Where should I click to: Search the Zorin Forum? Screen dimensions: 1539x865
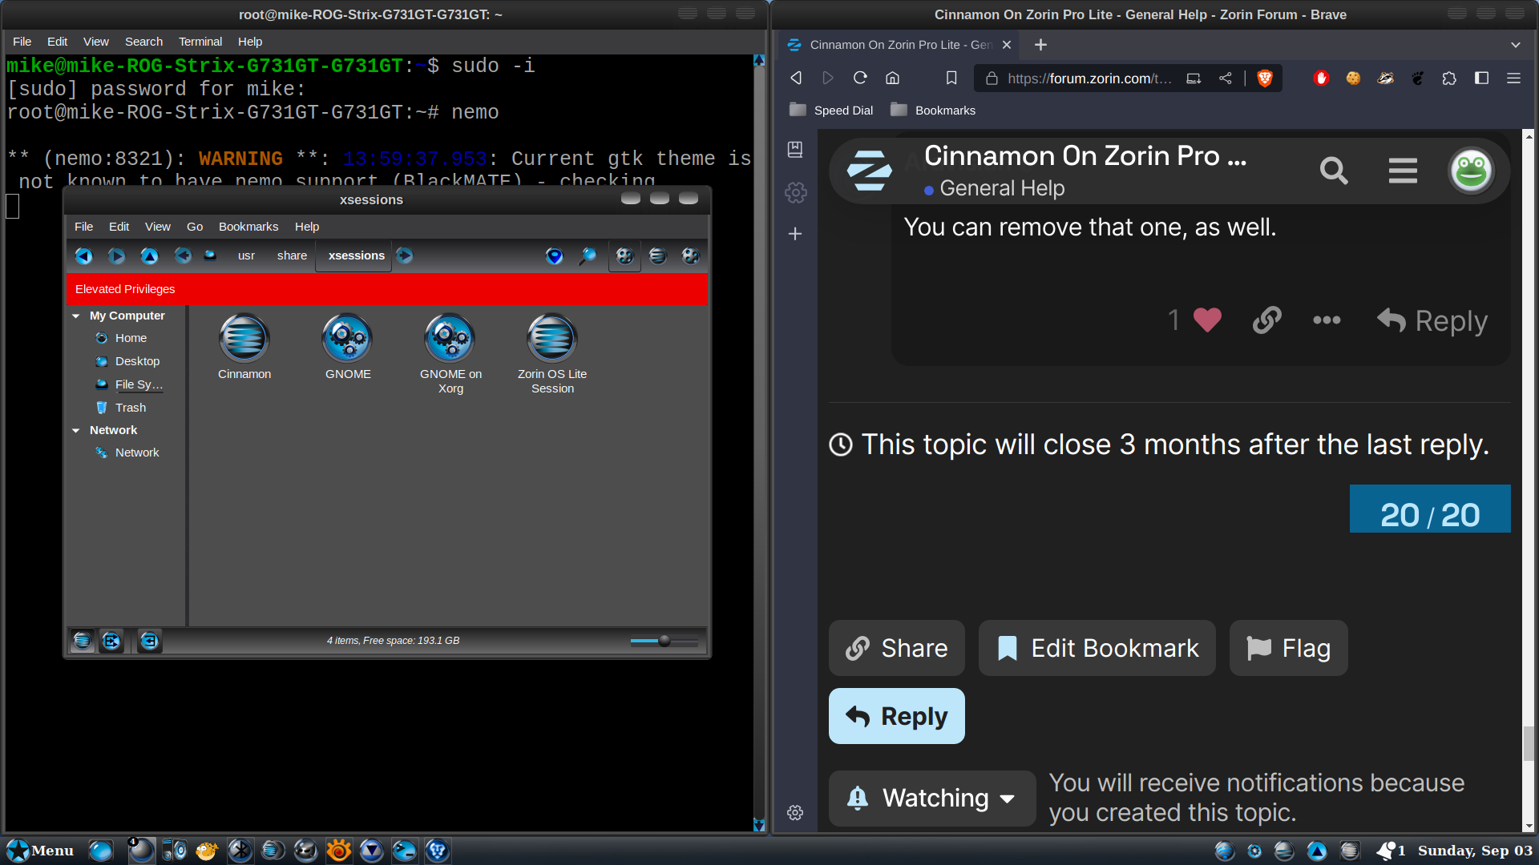tap(1334, 171)
